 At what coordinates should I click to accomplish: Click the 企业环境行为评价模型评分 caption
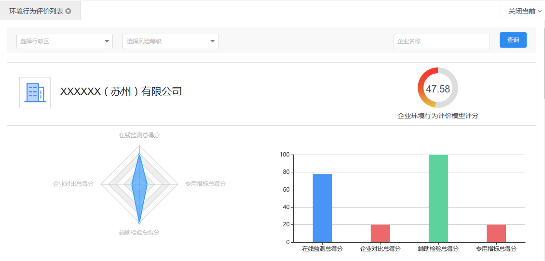click(x=437, y=116)
